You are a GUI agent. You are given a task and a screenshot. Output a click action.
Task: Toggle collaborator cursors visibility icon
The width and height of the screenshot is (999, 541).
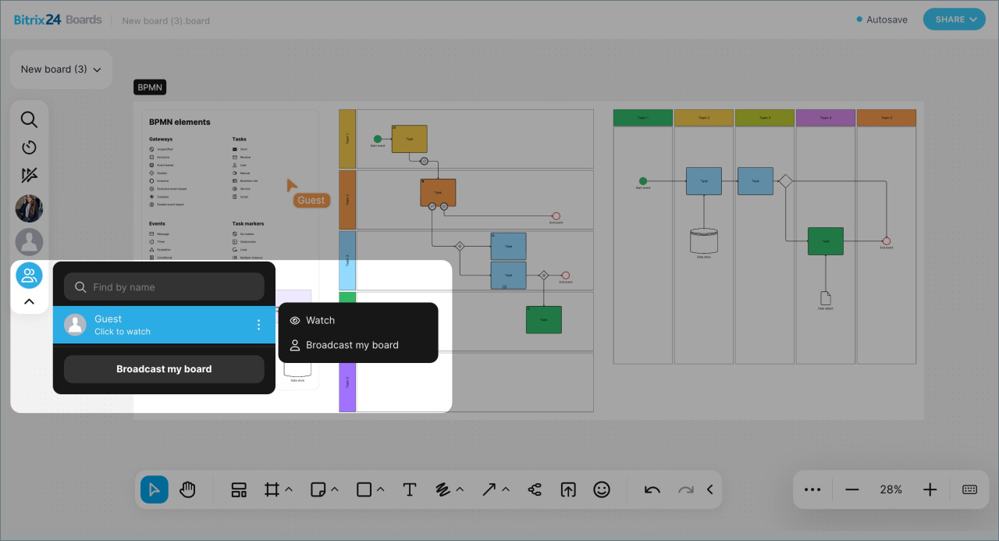tap(29, 176)
